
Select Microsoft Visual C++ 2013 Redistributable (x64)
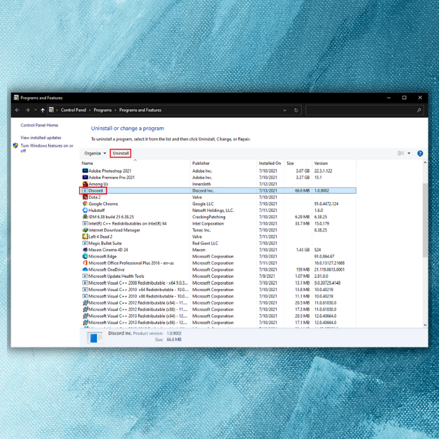click(218, 316)
